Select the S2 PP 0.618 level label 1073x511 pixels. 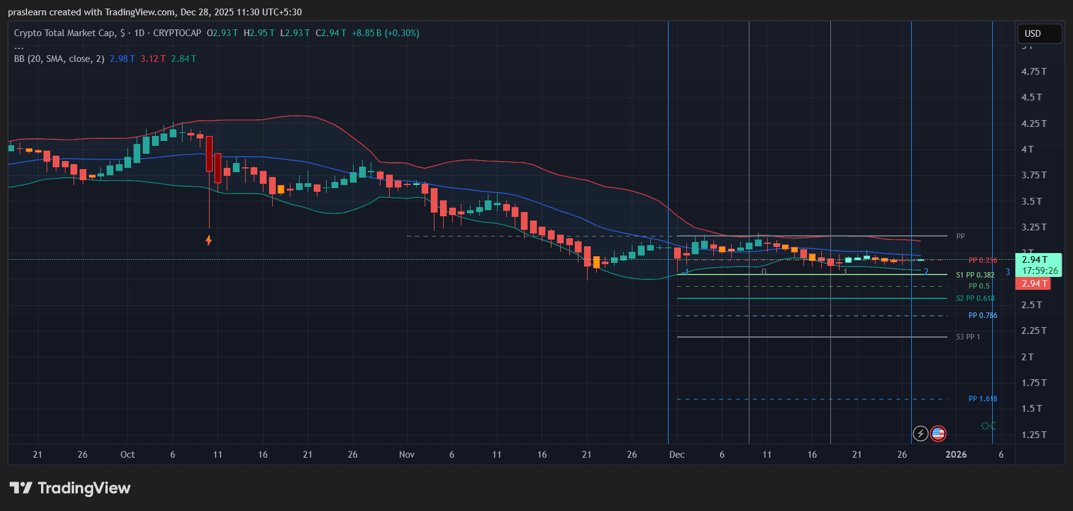pos(975,298)
